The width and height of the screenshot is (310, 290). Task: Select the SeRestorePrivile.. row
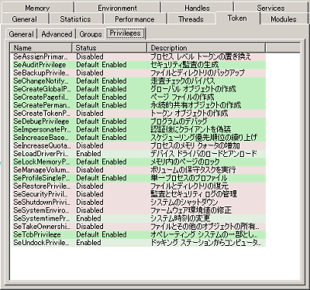pyautogui.click(x=139, y=186)
